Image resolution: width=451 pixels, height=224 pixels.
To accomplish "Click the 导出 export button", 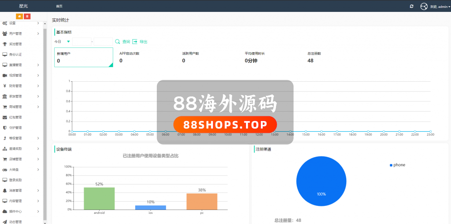I will 140,42.
